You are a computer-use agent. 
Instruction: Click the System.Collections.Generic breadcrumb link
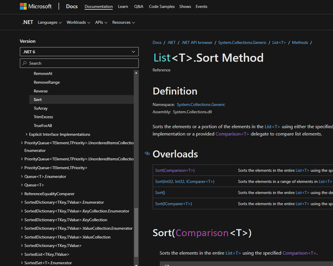(242, 42)
